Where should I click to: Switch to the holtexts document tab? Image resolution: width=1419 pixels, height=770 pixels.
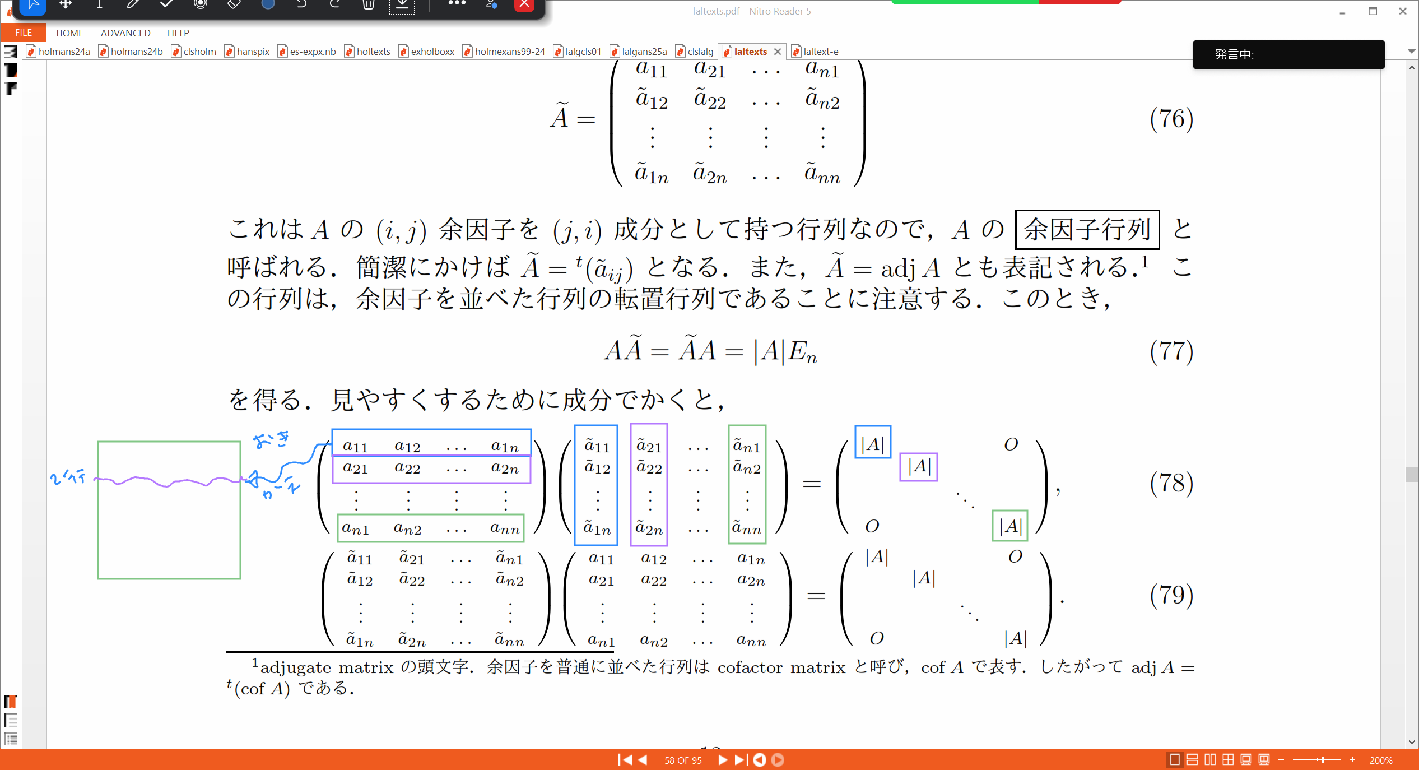coord(367,52)
